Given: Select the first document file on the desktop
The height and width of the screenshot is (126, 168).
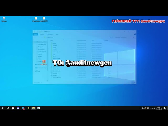Looking at the screenshot, I should click(x=36, y=19).
